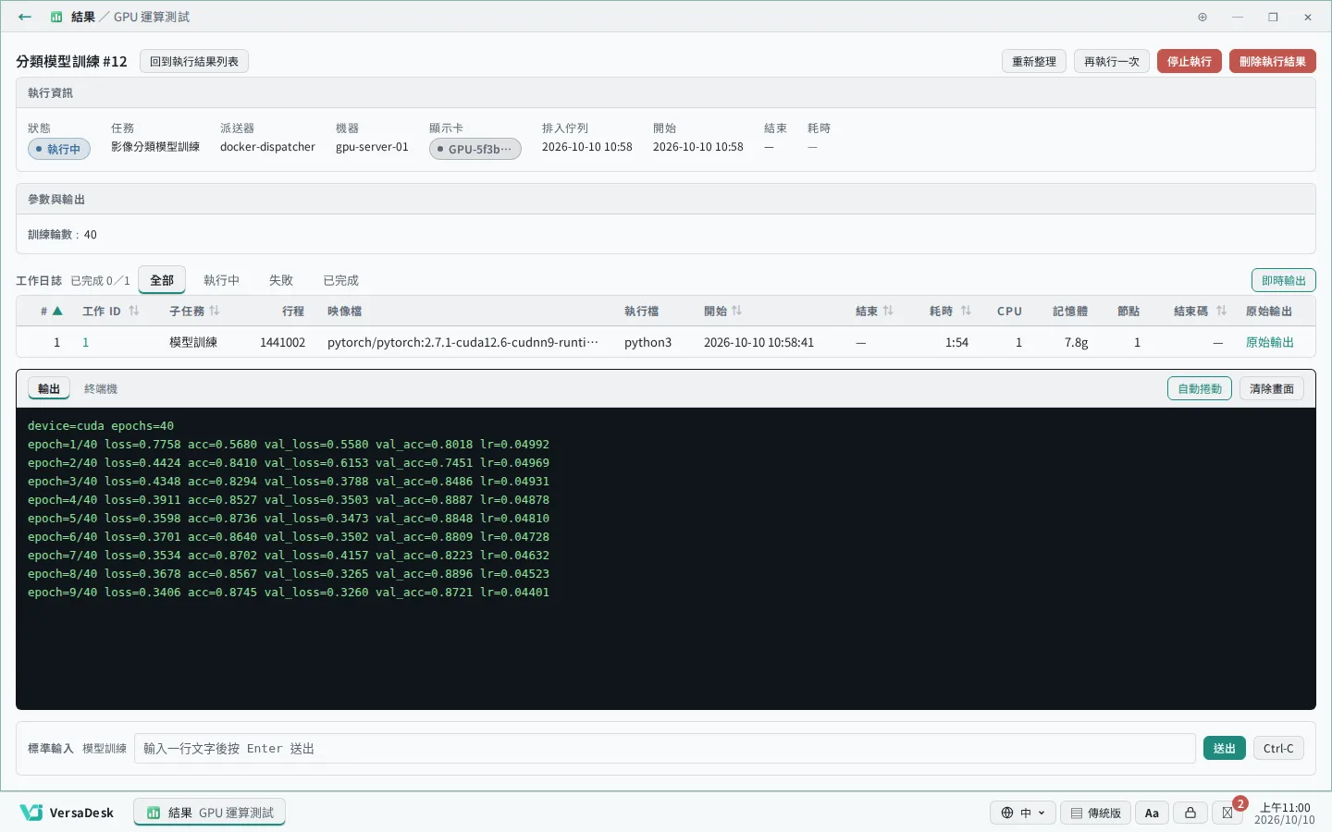Switch to the 終端機 tab
The width and height of the screenshot is (1332, 832).
(101, 389)
